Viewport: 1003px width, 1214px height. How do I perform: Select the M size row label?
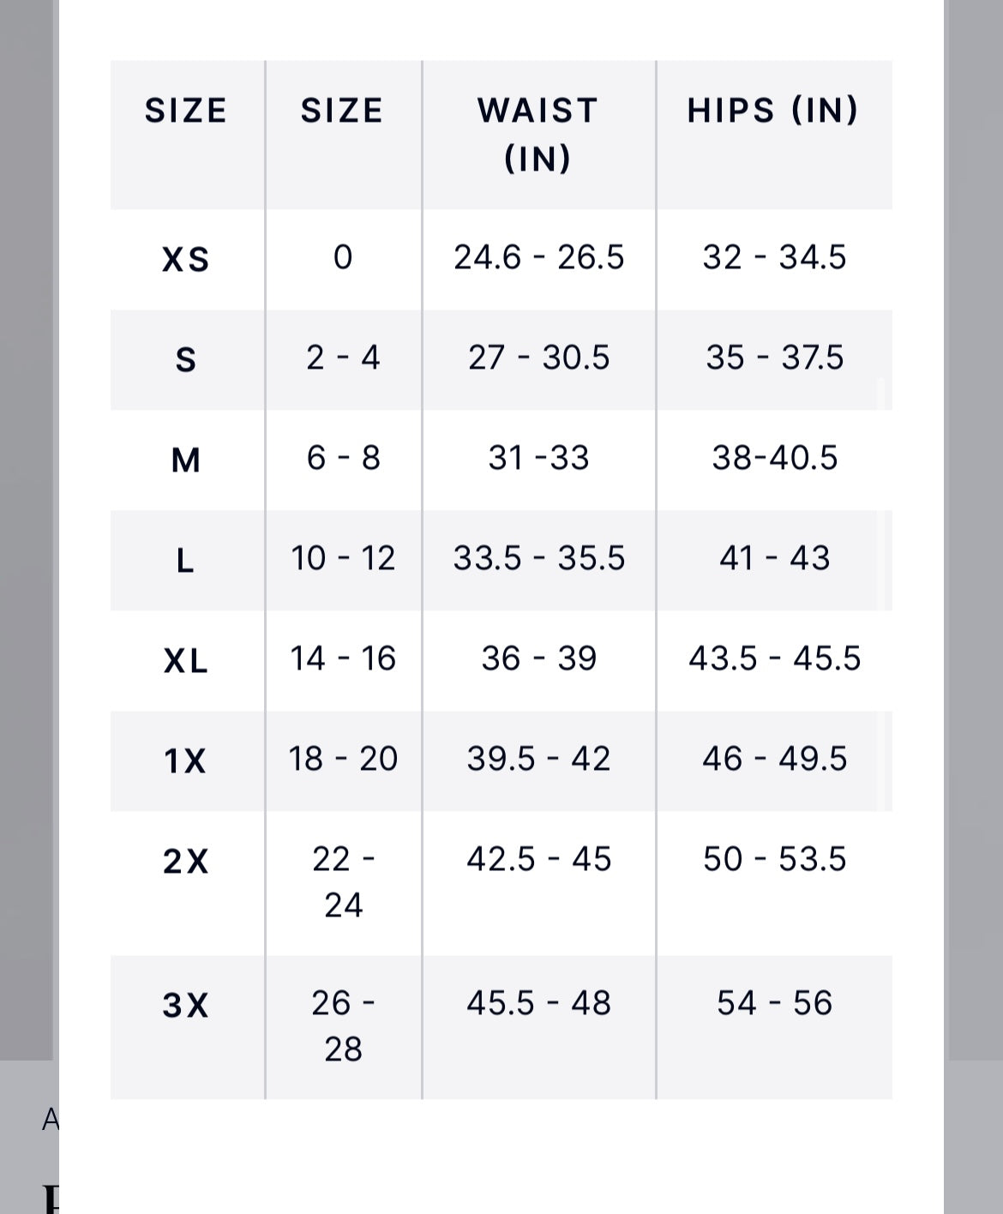coord(186,460)
